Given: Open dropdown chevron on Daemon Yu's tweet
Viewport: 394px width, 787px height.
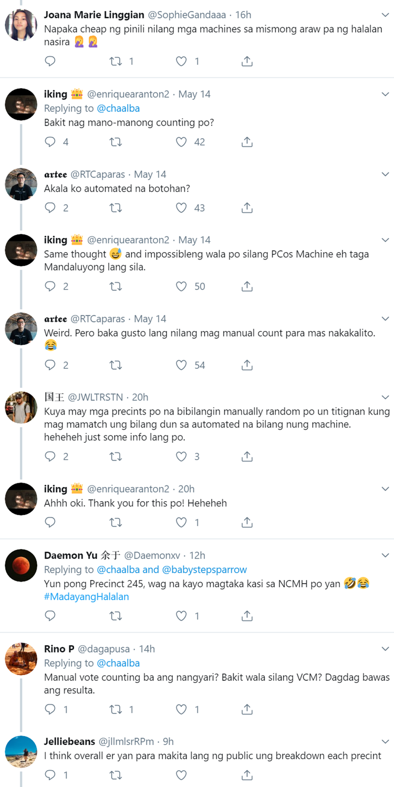Looking at the screenshot, I should tap(385, 555).
